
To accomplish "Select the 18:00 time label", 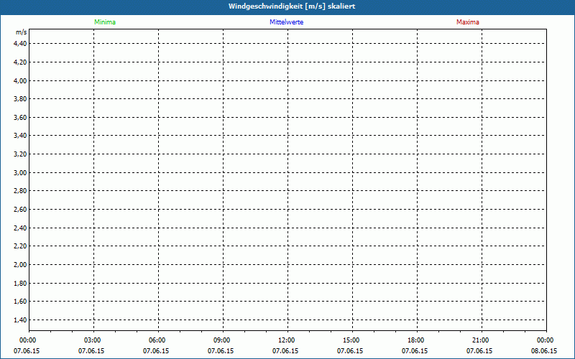I will [x=416, y=340].
